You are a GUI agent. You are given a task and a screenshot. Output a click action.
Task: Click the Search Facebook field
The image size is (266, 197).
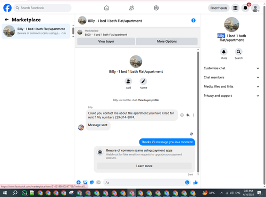(x=43, y=8)
